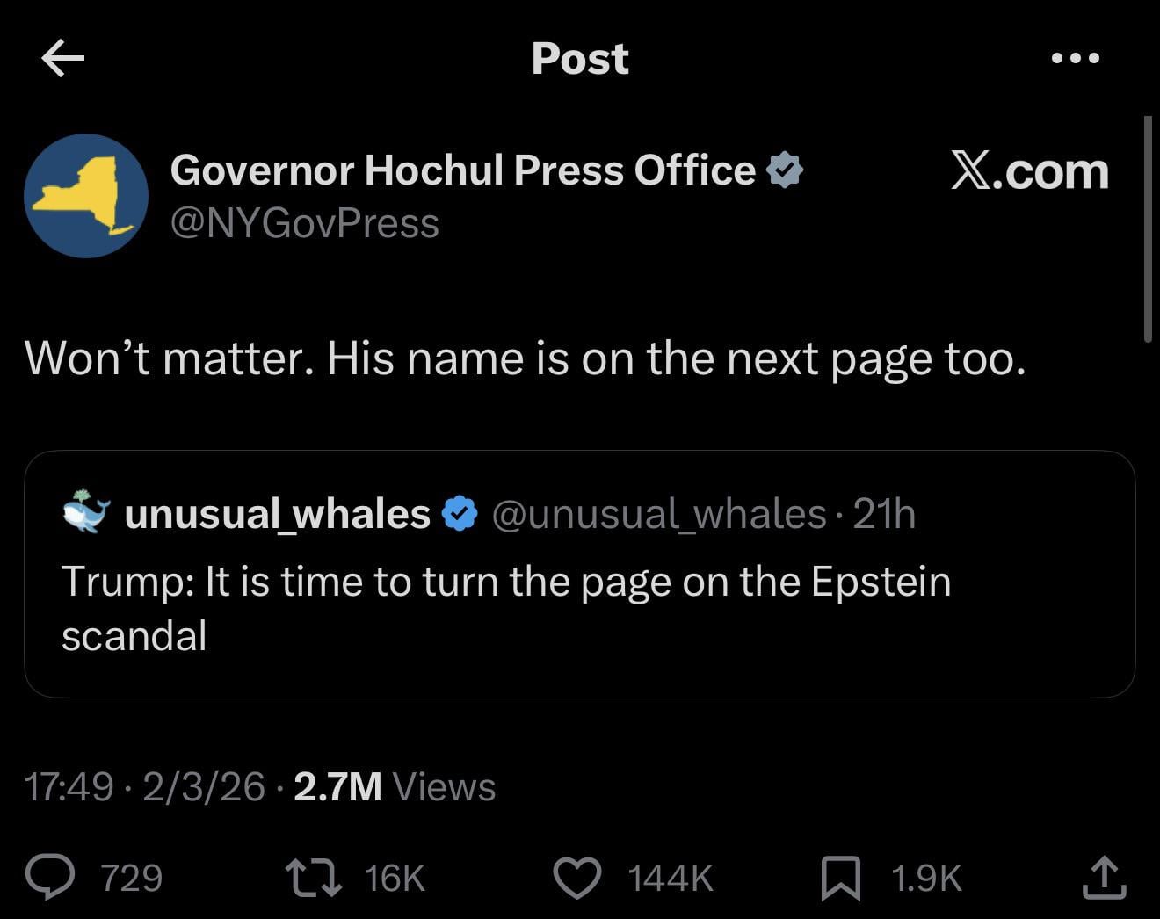Click the unusual_whales blue verified checkmark
Screen dimensions: 1160x919
click(x=460, y=514)
